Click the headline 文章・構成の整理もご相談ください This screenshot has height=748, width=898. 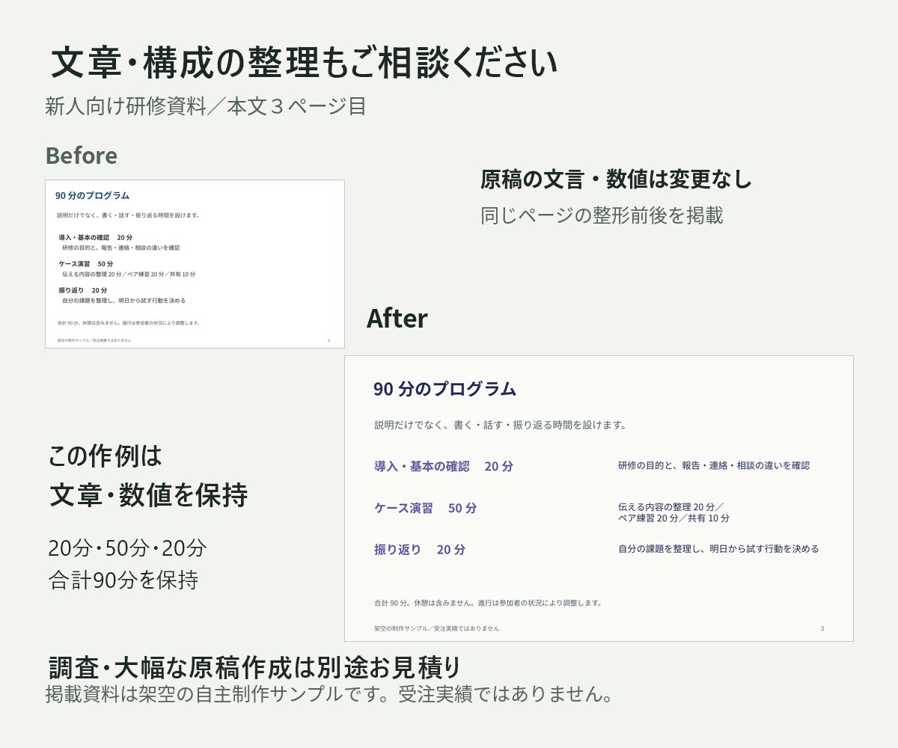coord(304,63)
